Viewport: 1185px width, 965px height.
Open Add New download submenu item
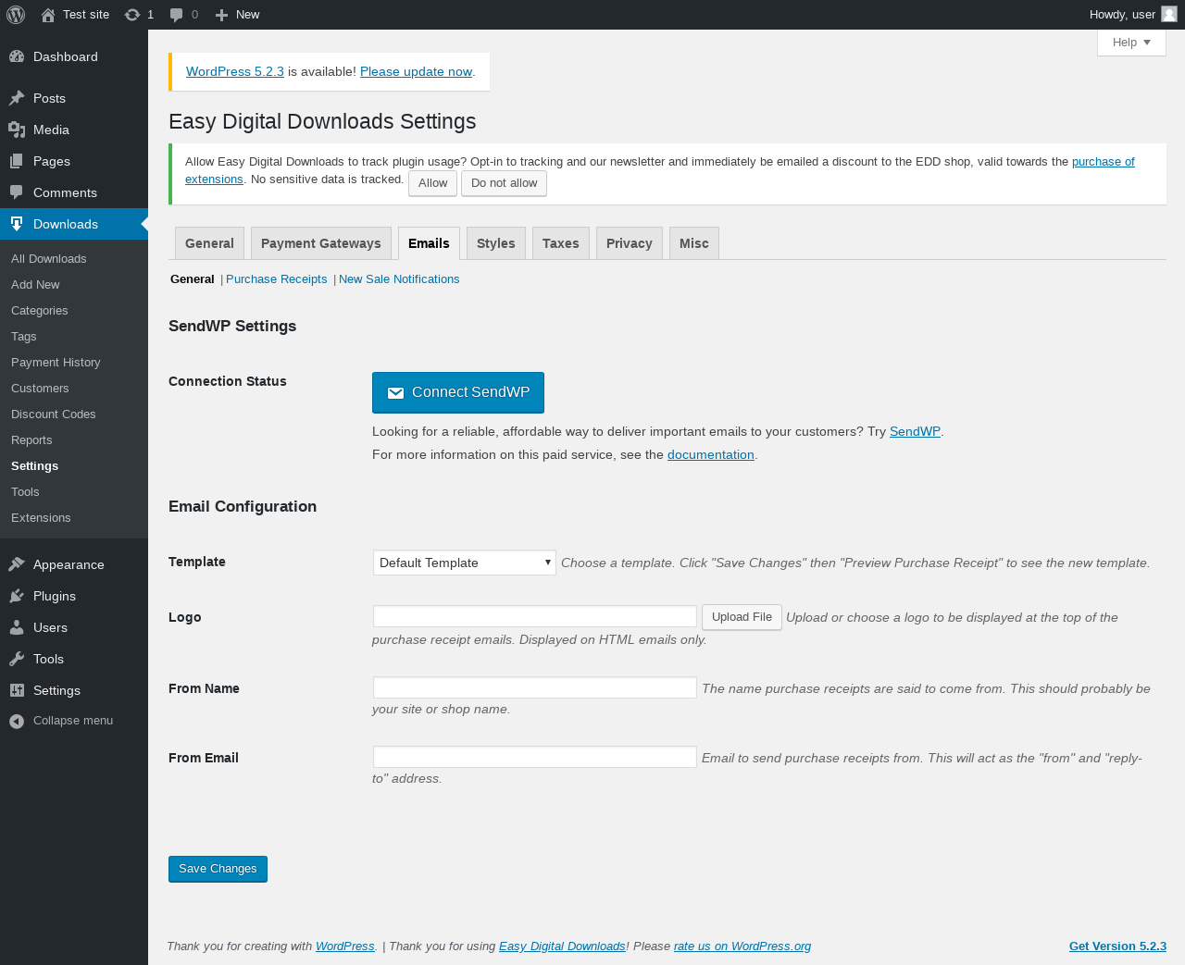point(74,285)
